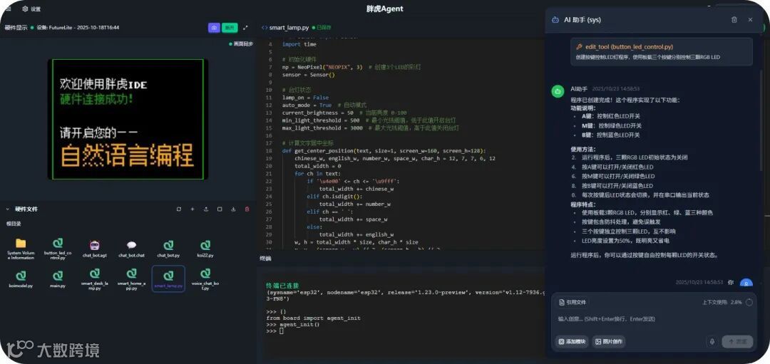Open the koi22.py file

click(205, 249)
